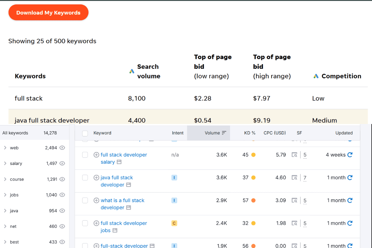The image size is (372, 248).
Task: Open SERP preview icon after 'full-stack developer'
Action: tap(152, 246)
